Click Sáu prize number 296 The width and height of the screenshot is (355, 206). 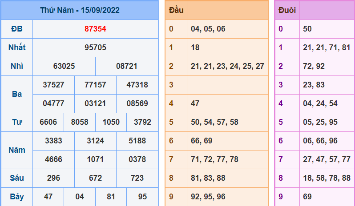point(54,178)
